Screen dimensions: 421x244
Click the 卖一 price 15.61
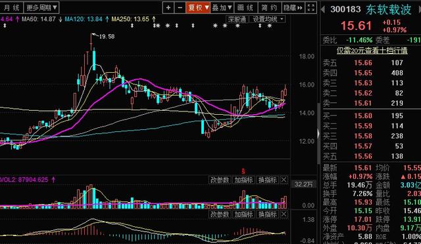(363, 103)
